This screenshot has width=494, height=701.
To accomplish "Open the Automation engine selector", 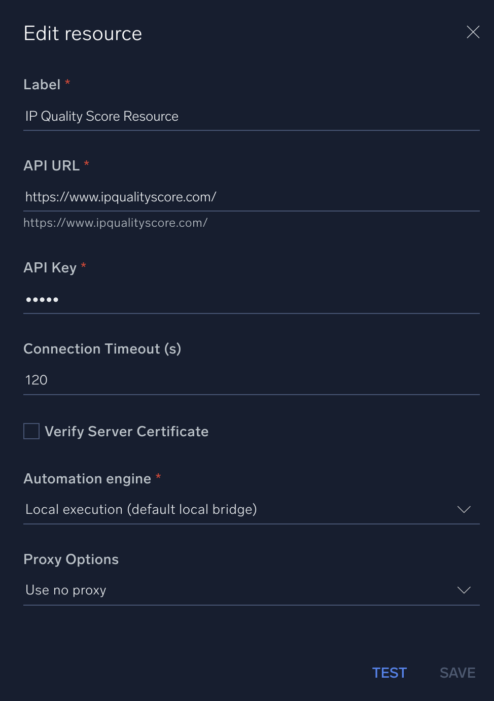I will pos(251,509).
